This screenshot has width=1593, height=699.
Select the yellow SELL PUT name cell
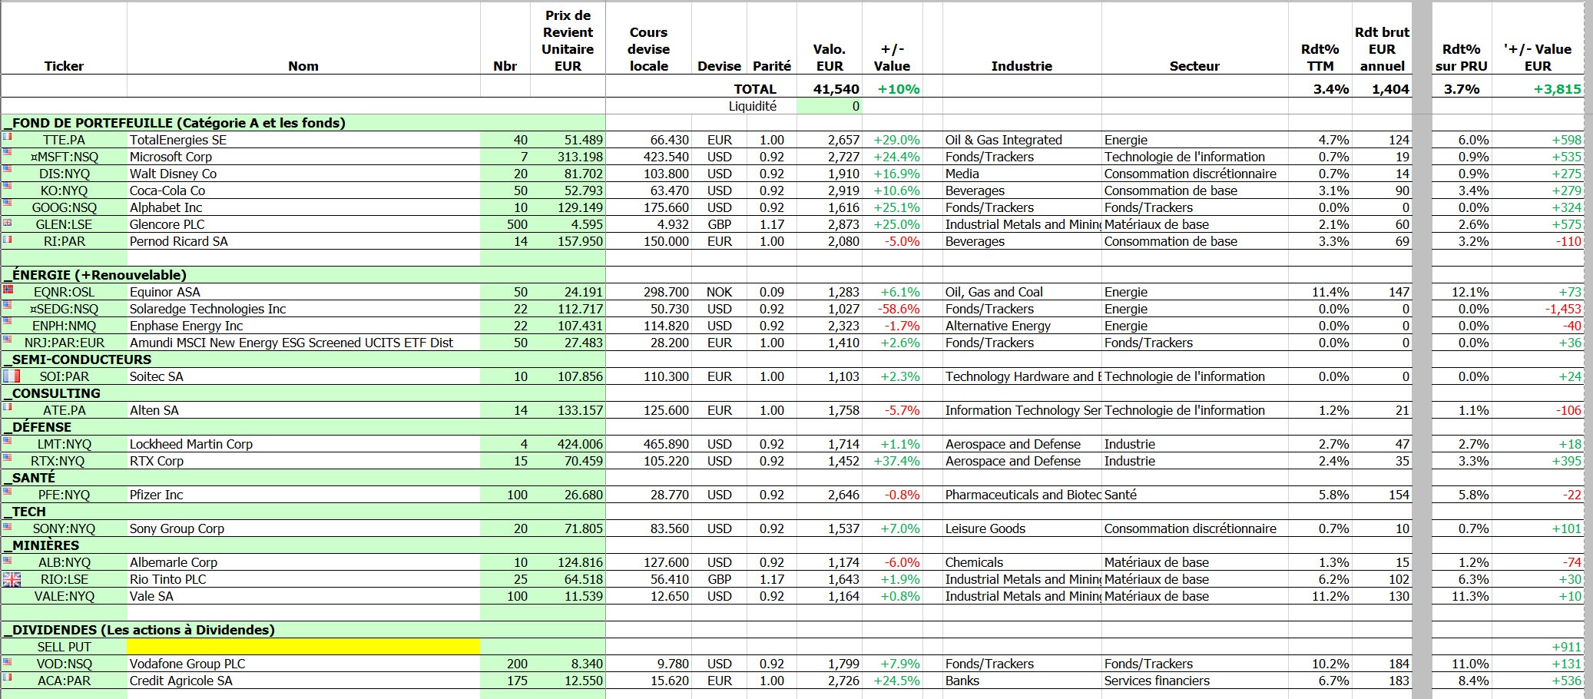303,647
